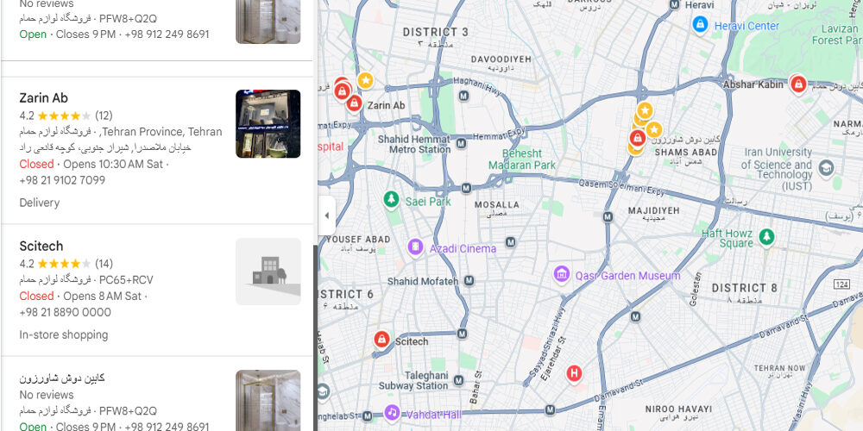The image size is (863, 431).
Task: Select the topmost yellow star pin in Shams Abad cluster
Action: click(645, 110)
